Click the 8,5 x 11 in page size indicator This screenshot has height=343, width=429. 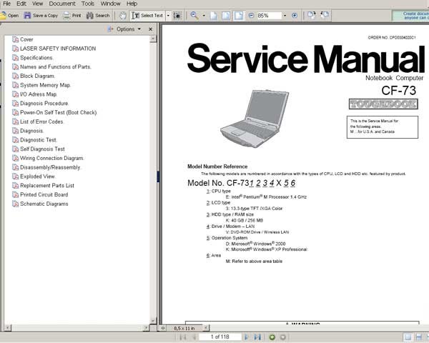click(x=184, y=328)
